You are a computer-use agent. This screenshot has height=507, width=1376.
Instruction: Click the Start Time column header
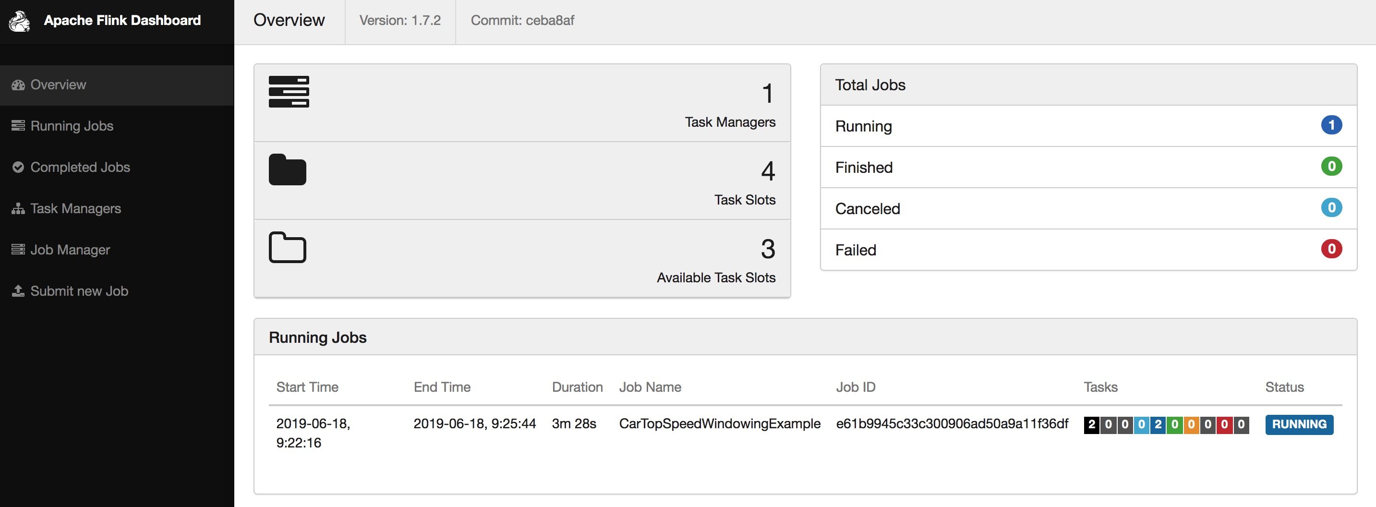pos(308,387)
